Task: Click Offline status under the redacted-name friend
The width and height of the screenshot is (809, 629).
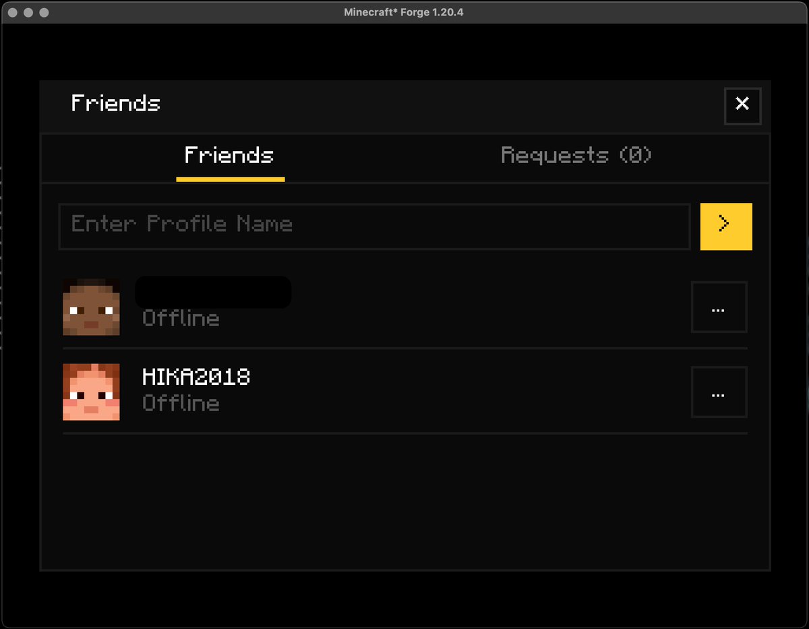Action: 181,318
